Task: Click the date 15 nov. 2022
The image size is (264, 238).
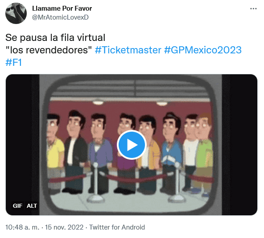Action: pyautogui.click(x=64, y=227)
